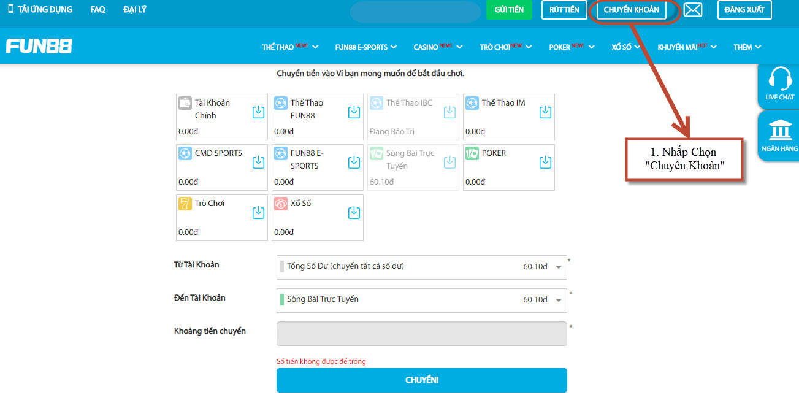Click the Đăng Xuất button
799x403 pixels.
pyautogui.click(x=744, y=10)
